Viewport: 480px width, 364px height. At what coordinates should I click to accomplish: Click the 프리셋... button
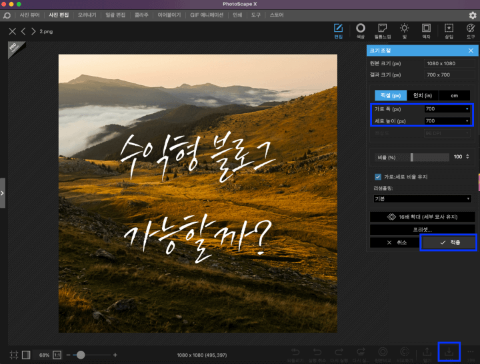click(423, 229)
